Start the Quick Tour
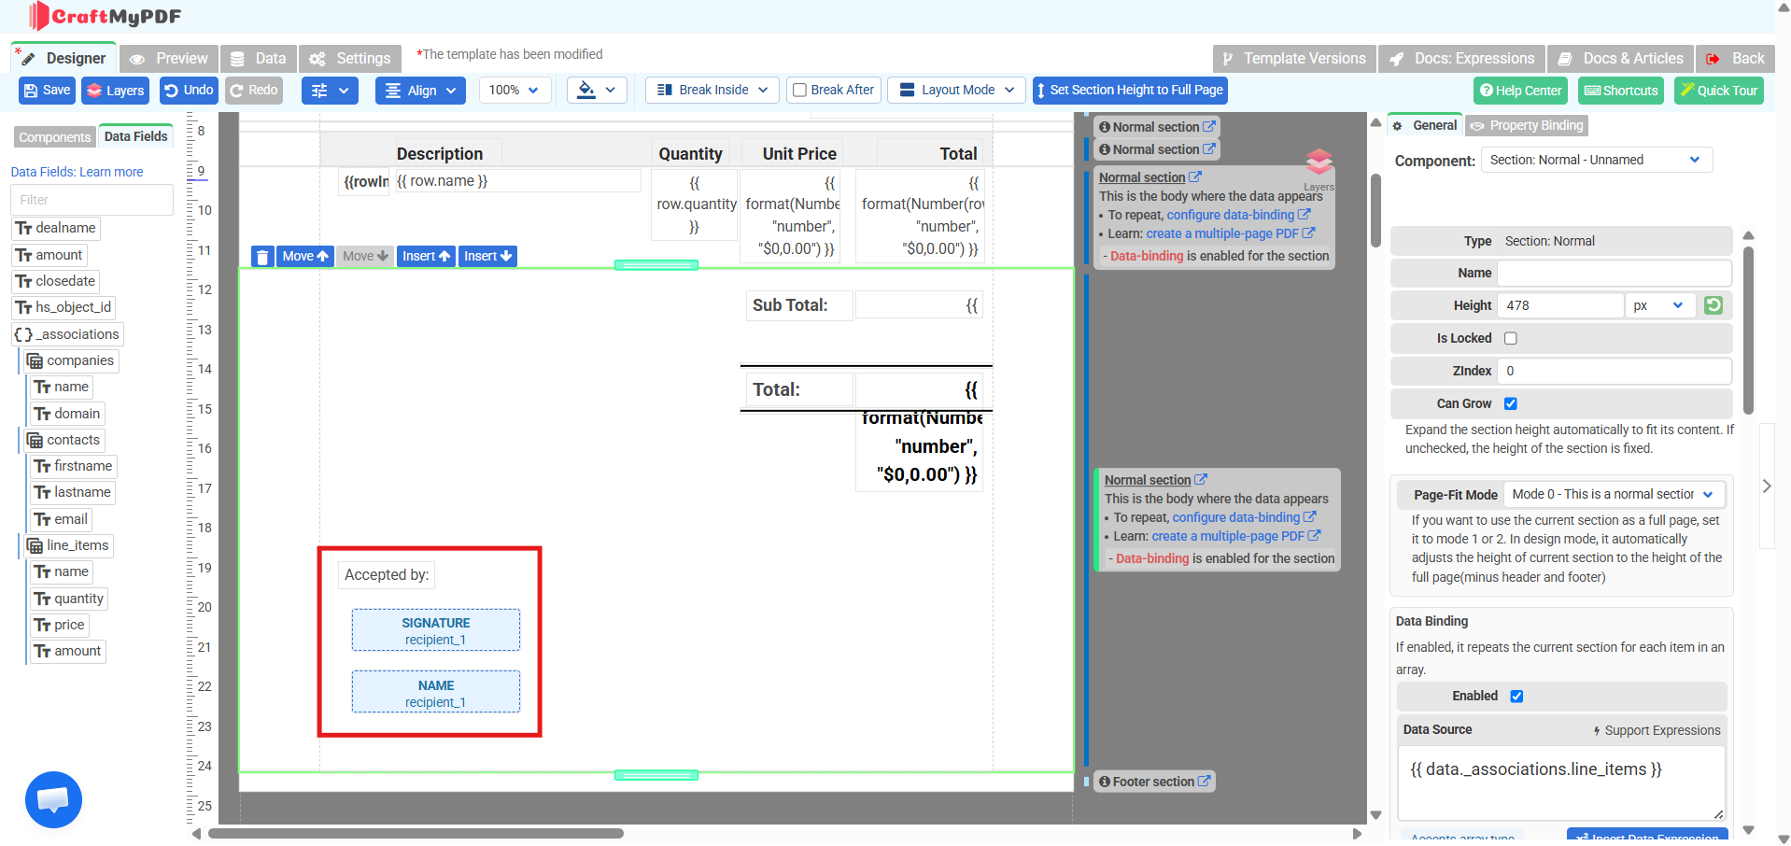This screenshot has height=846, width=1791. pos(1718,91)
